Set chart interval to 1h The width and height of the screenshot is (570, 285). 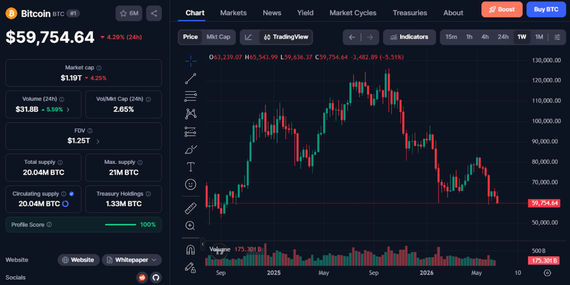[469, 37]
